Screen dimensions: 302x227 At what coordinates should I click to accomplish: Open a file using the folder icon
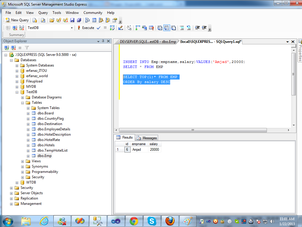[52, 20]
